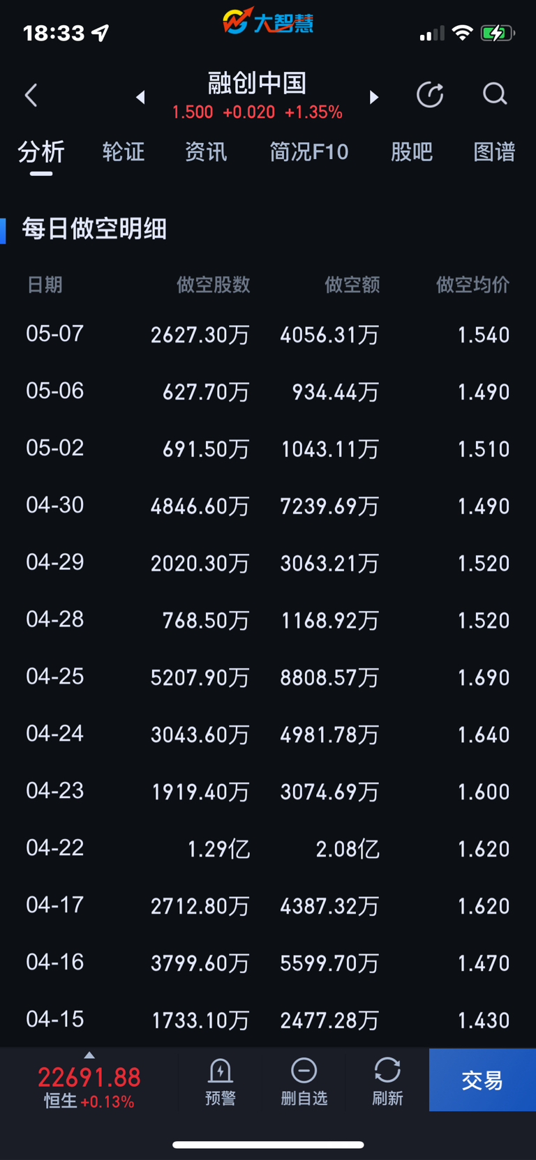The height and width of the screenshot is (1160, 536).
Task: Go to previous stock with left triangle
Action: 140,97
